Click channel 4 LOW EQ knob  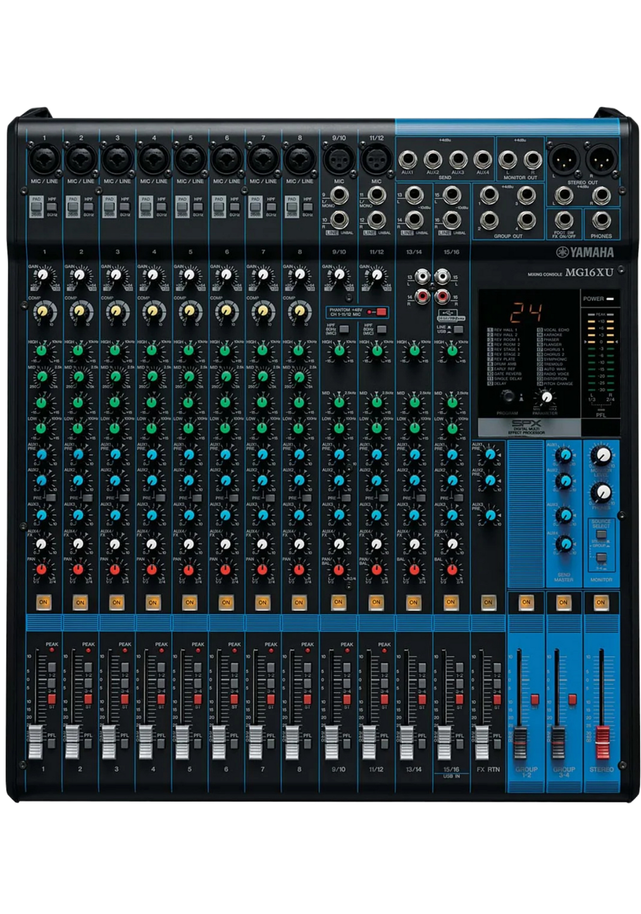tap(152, 428)
